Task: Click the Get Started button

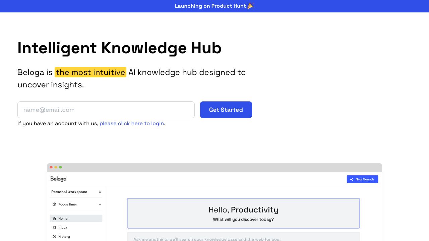Action: pos(226,110)
